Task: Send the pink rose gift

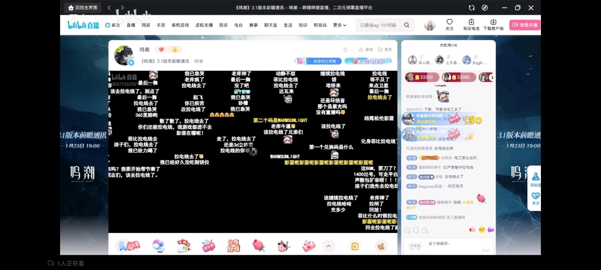Action: coord(258,246)
